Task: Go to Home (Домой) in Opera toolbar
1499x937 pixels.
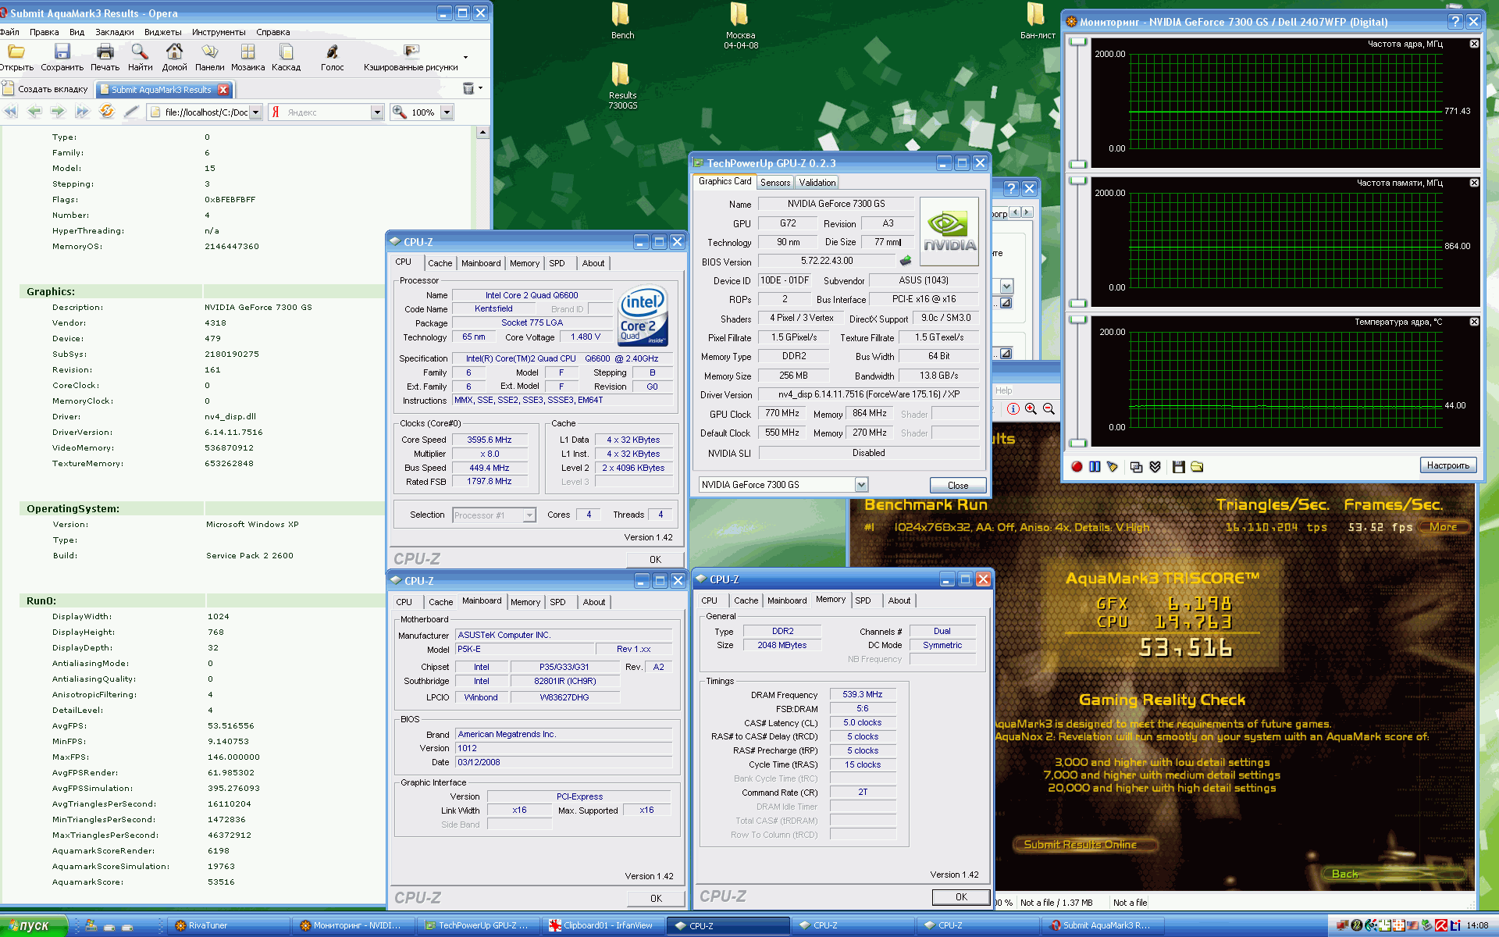Action: coord(174,52)
